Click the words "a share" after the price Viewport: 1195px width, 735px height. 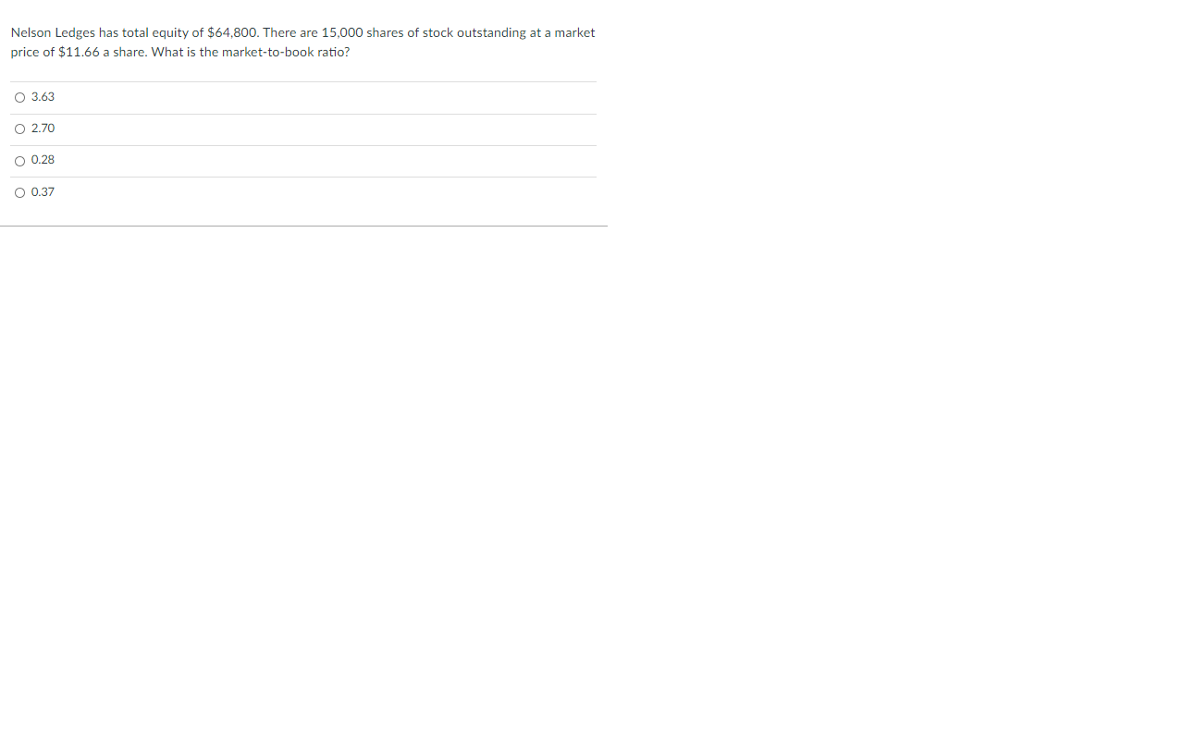(x=126, y=52)
